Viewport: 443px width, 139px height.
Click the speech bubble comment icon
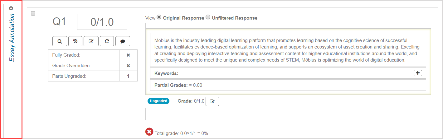(x=123, y=41)
